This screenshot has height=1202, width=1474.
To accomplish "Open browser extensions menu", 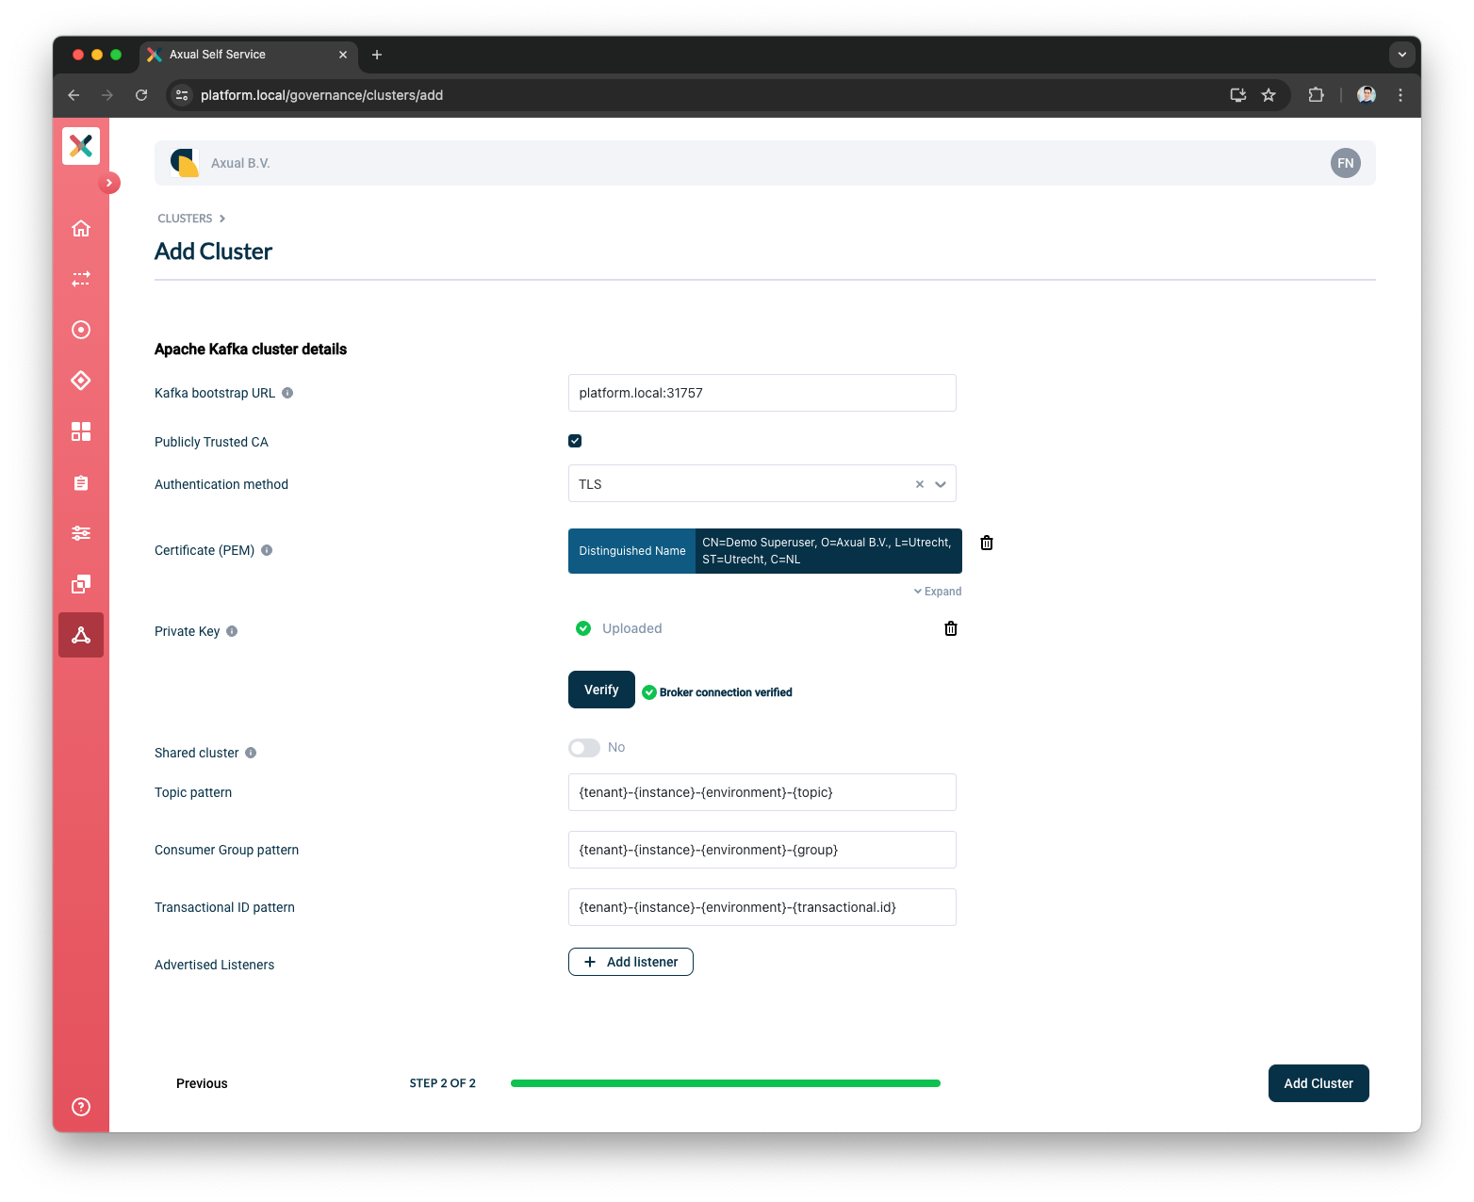I will 1317,95.
